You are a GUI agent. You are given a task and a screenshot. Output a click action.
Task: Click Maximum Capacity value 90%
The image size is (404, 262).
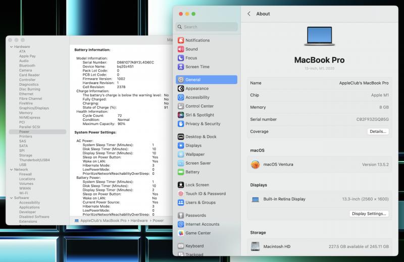pos(121,124)
